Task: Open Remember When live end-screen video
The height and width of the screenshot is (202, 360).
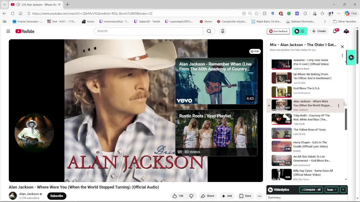Action: (216, 81)
